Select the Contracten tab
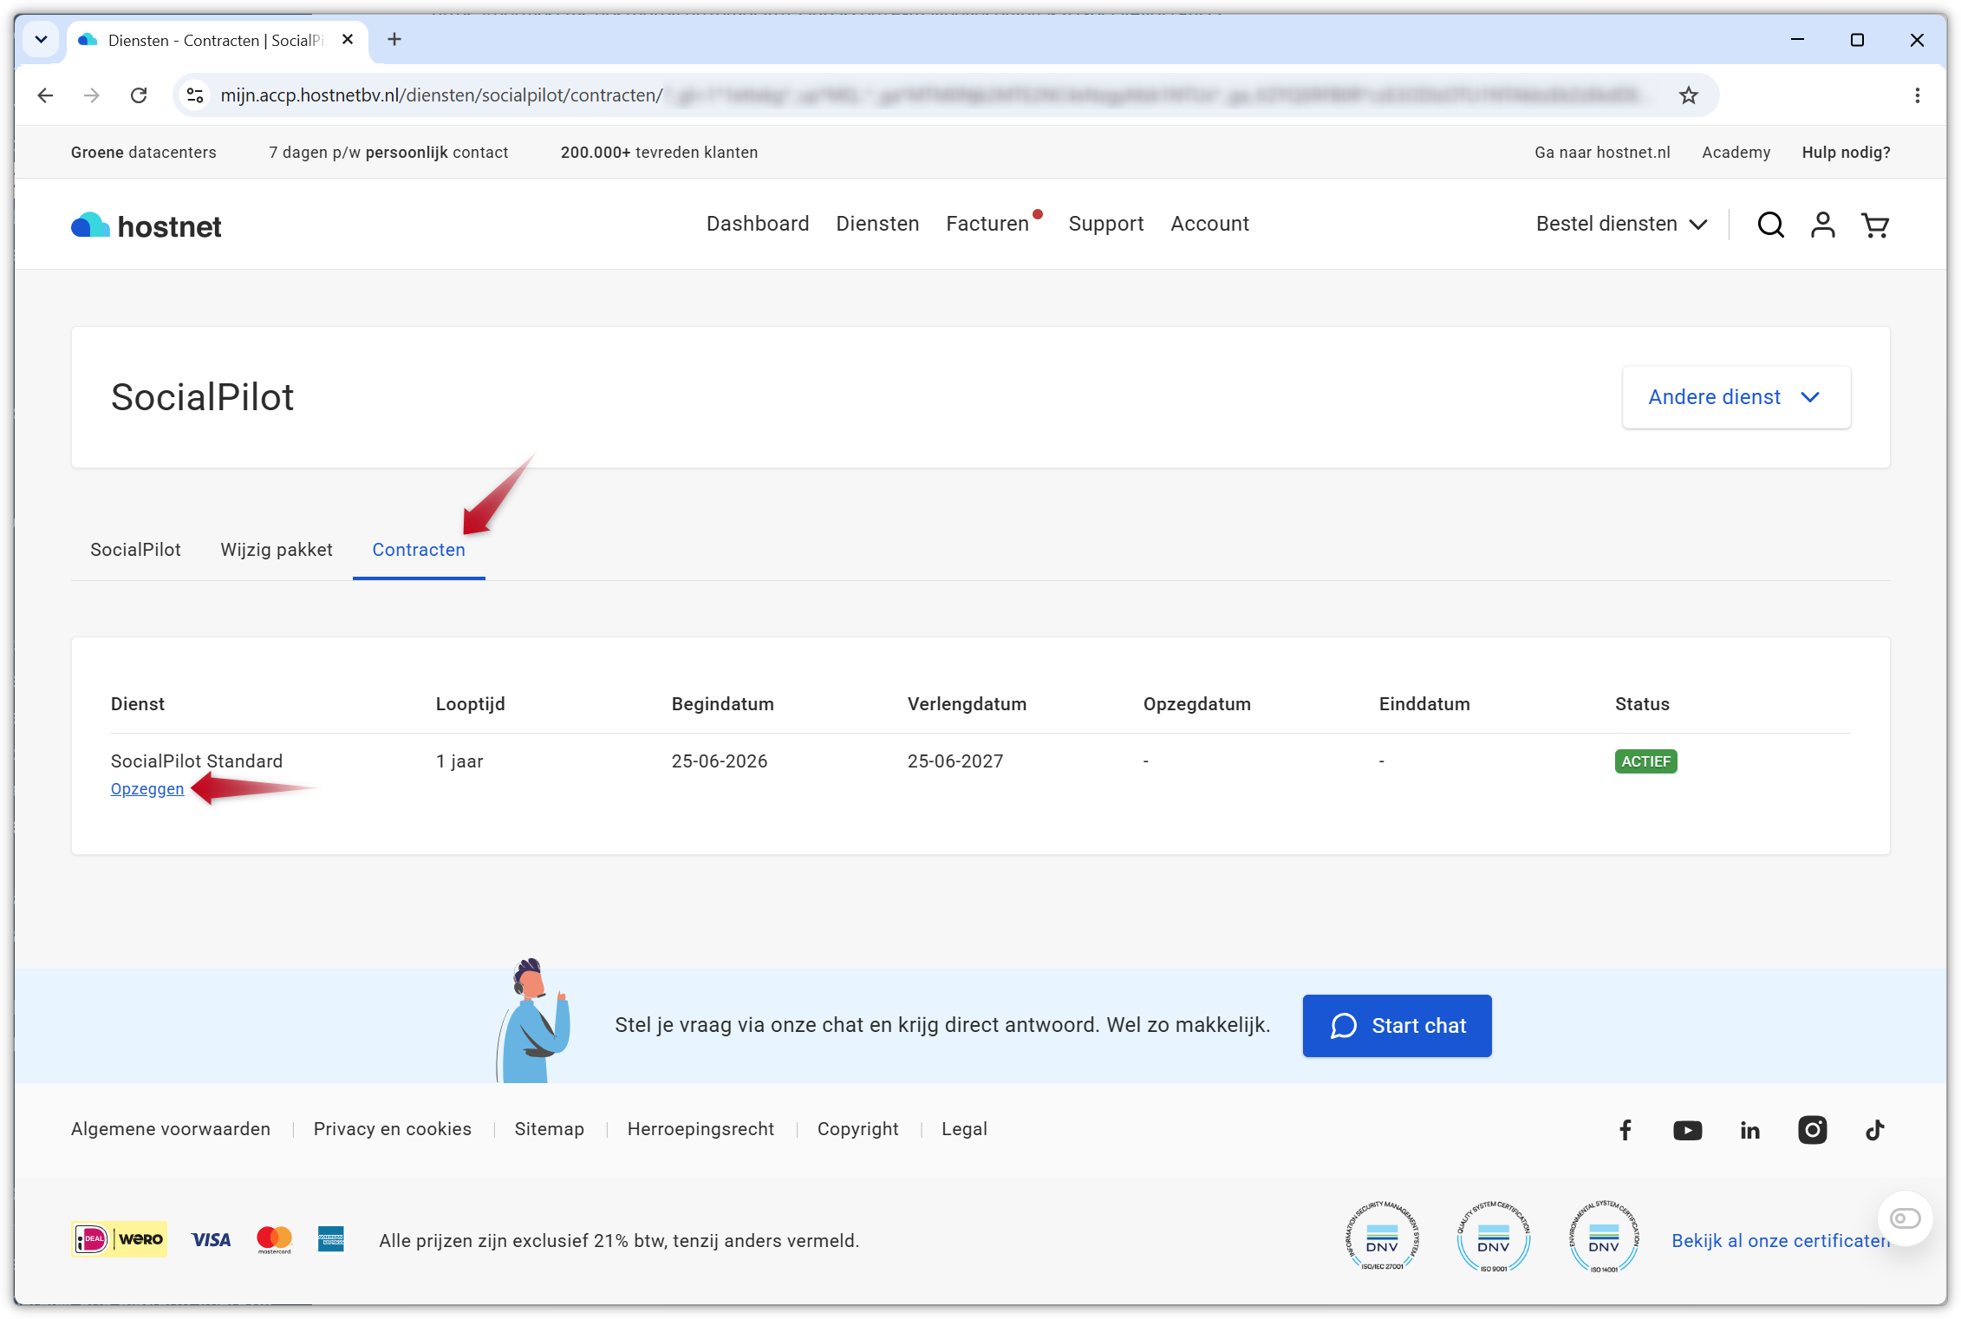 tap(419, 550)
